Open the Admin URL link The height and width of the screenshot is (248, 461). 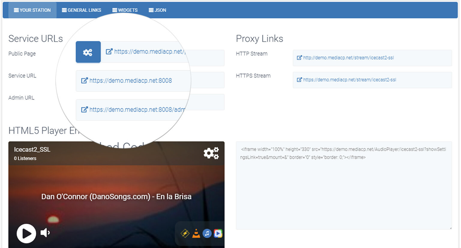(137, 110)
